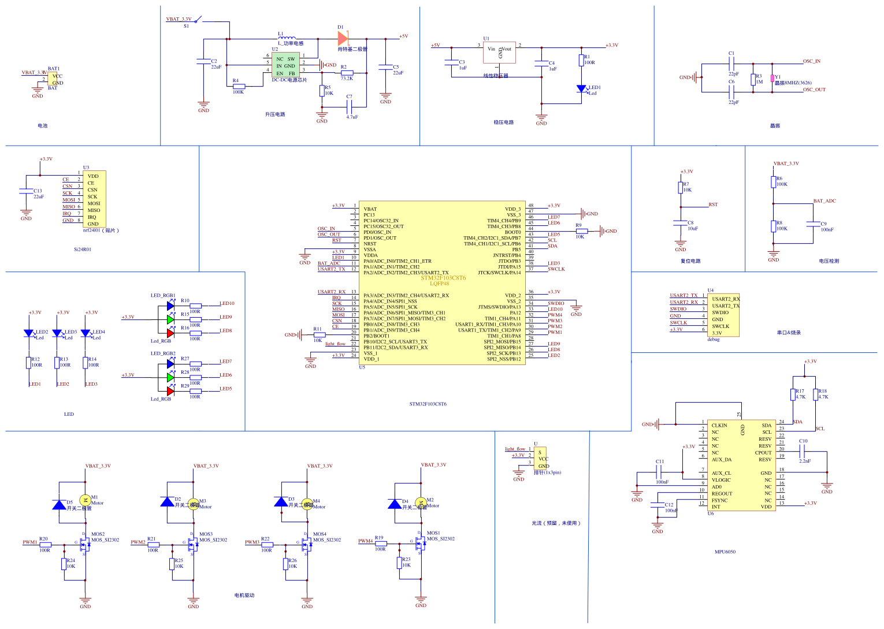Click the +5V net label
The width and height of the screenshot is (884, 629).
click(404, 35)
